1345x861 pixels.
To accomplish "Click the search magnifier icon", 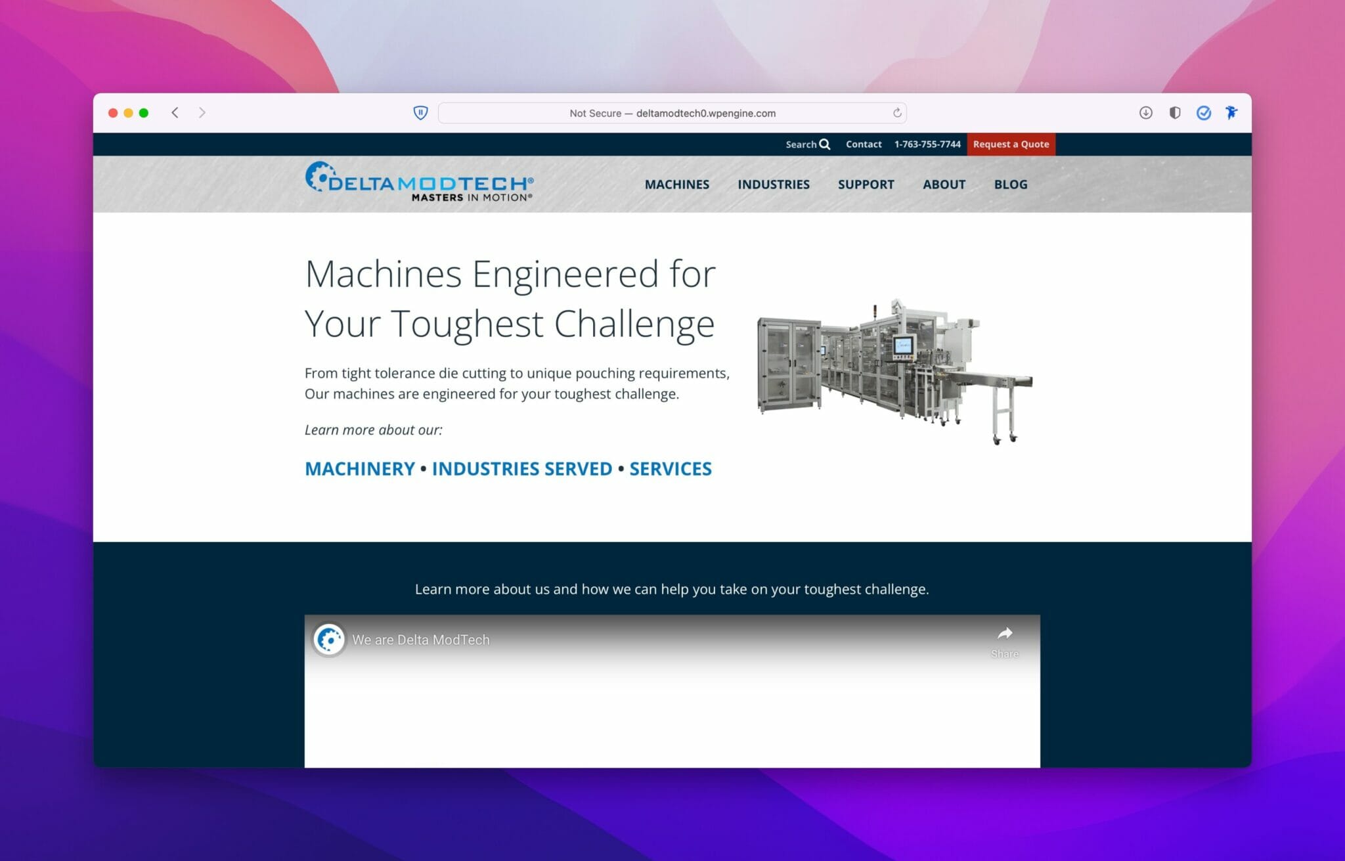I will click(825, 144).
